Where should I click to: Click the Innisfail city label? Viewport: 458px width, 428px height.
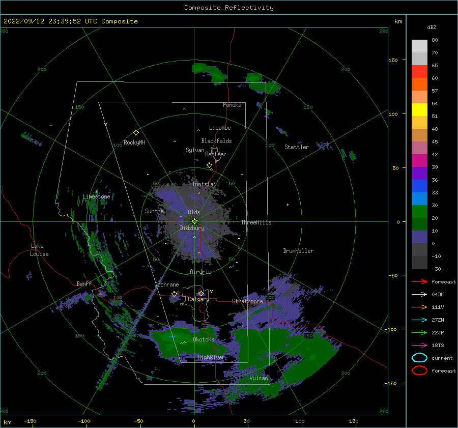(206, 184)
